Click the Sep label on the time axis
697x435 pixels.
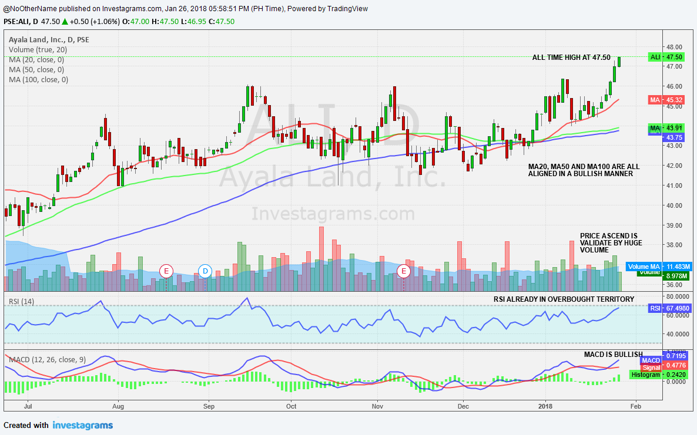209,406
